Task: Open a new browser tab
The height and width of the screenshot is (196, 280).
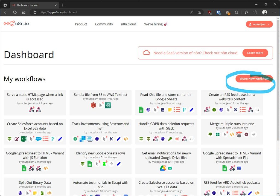Action: coord(62,5)
